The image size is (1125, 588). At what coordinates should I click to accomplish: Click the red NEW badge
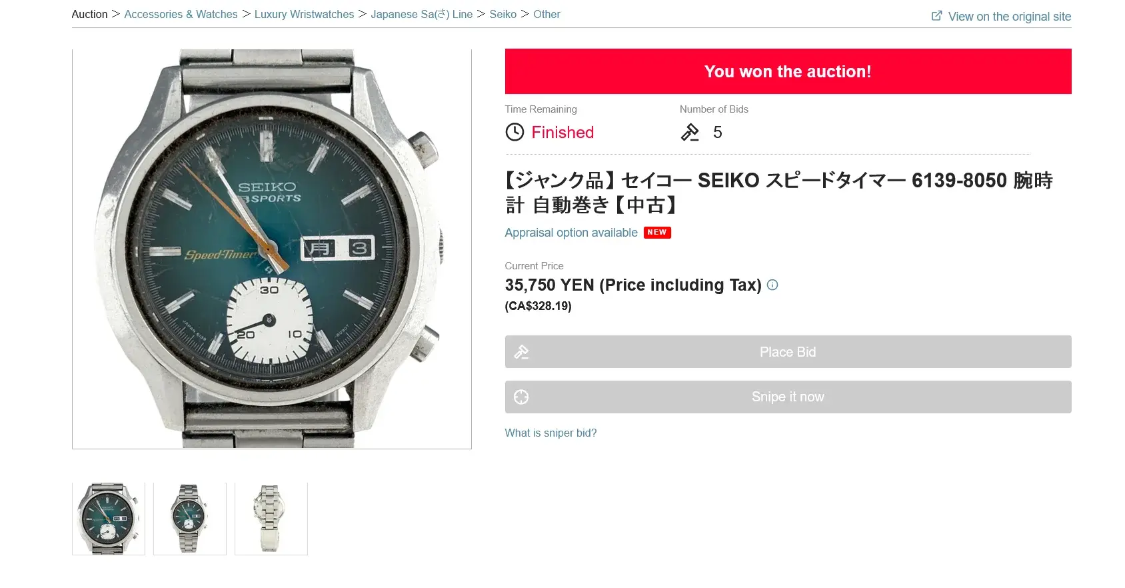click(x=657, y=233)
